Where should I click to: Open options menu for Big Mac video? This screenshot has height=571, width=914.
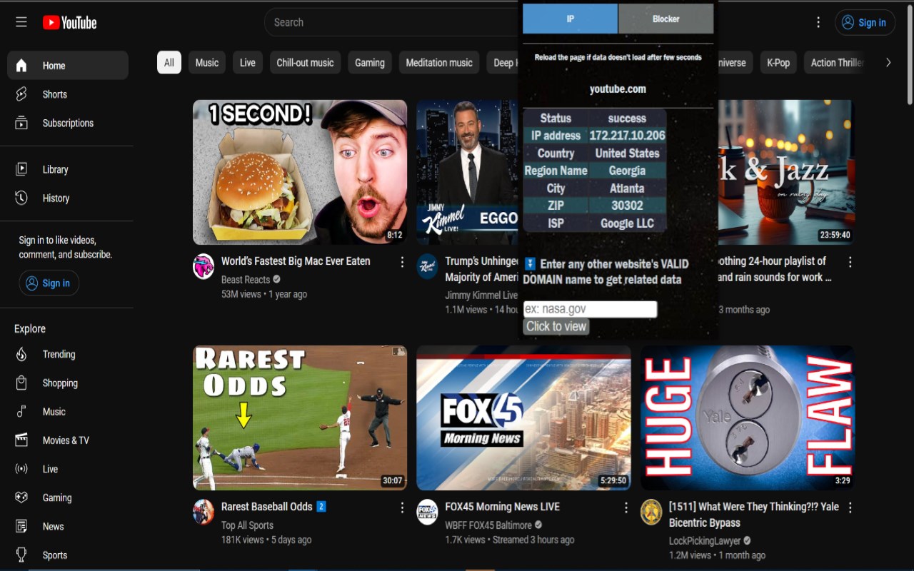tap(403, 262)
